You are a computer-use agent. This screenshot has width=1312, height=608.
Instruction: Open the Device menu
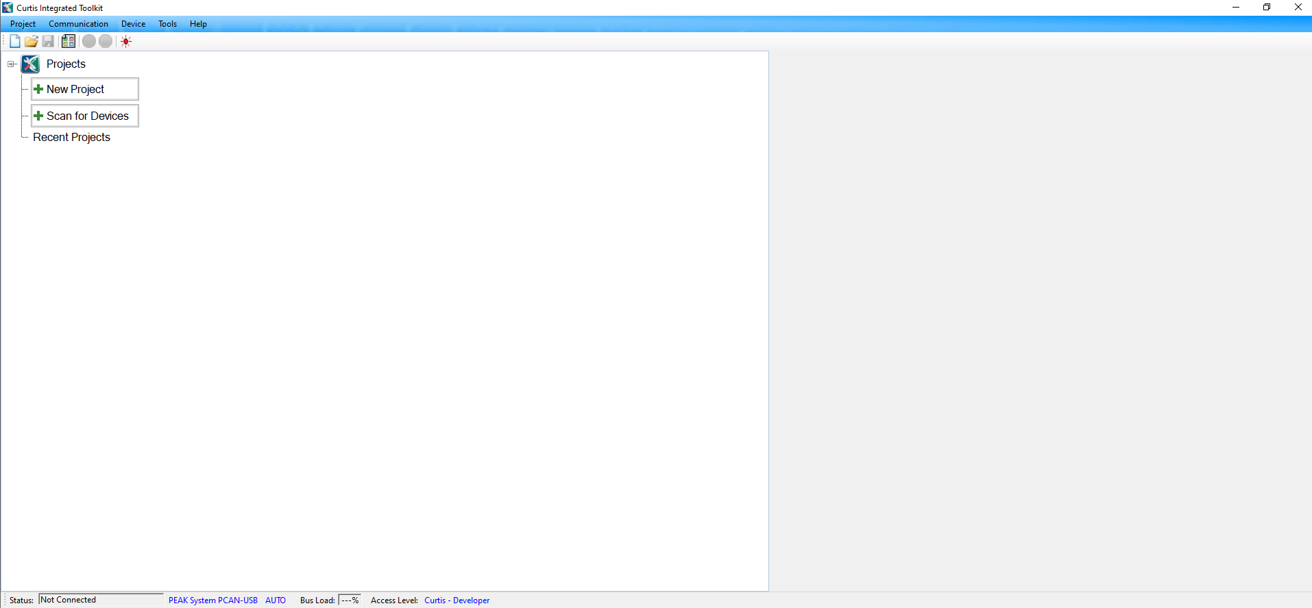pyautogui.click(x=133, y=24)
